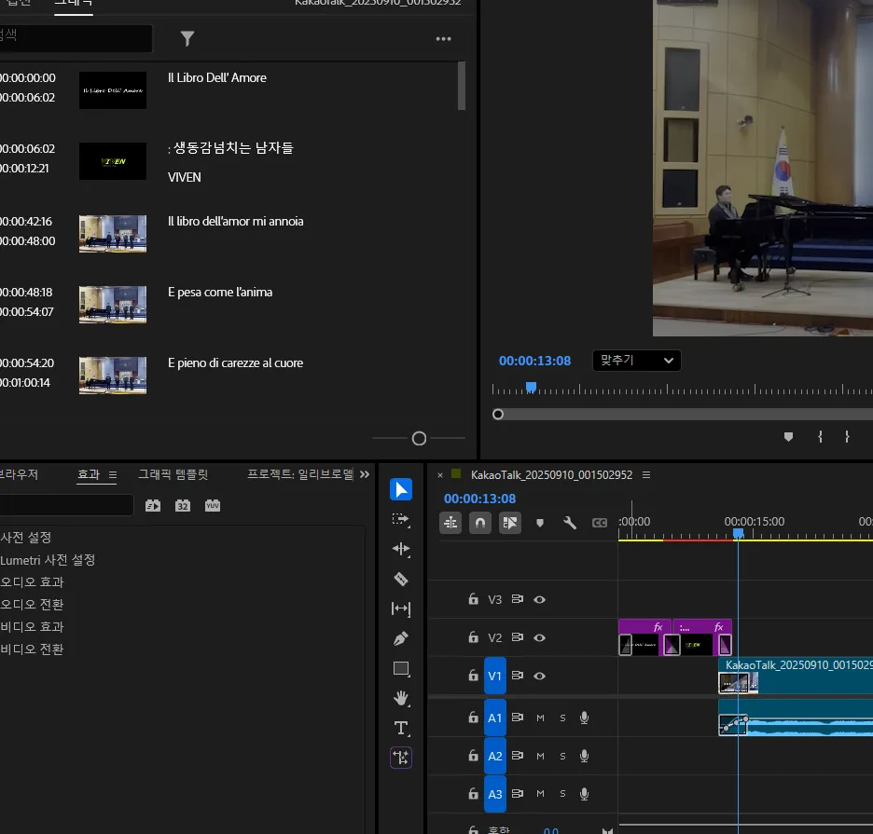Open the timeline wrench display settings

tap(570, 523)
